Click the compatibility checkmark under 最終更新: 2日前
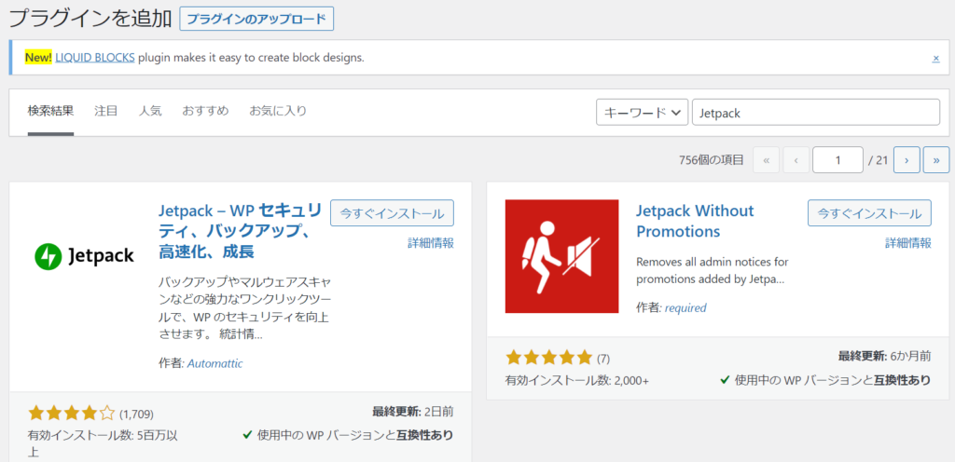The height and width of the screenshot is (462, 955). [248, 435]
